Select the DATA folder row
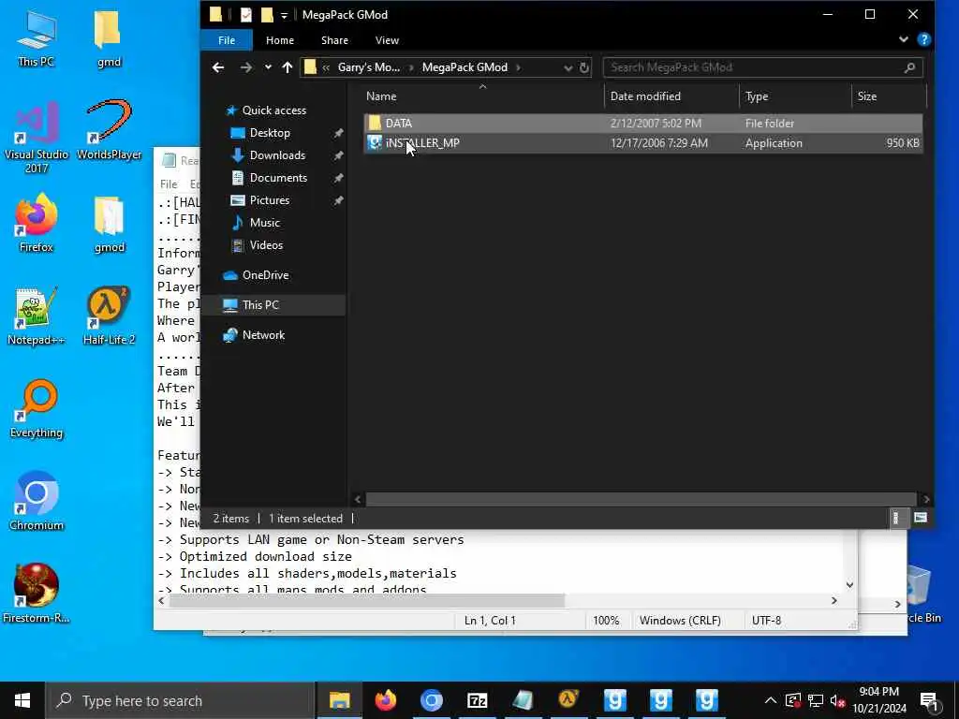Screen dimensions: 959x719 (642, 123)
